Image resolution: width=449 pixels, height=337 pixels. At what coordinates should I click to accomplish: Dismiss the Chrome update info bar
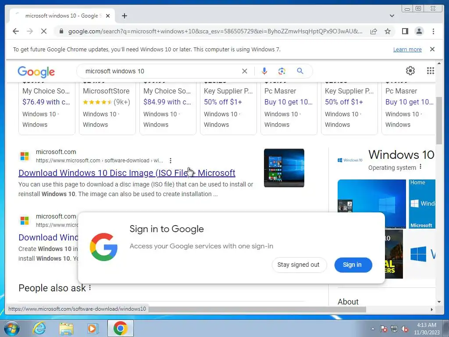point(432,49)
